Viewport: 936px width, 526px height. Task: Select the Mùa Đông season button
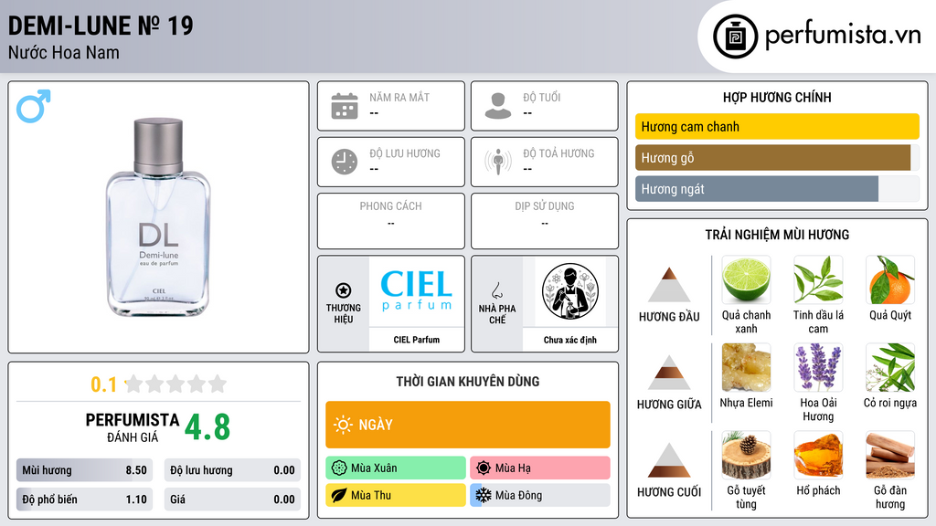pos(540,495)
